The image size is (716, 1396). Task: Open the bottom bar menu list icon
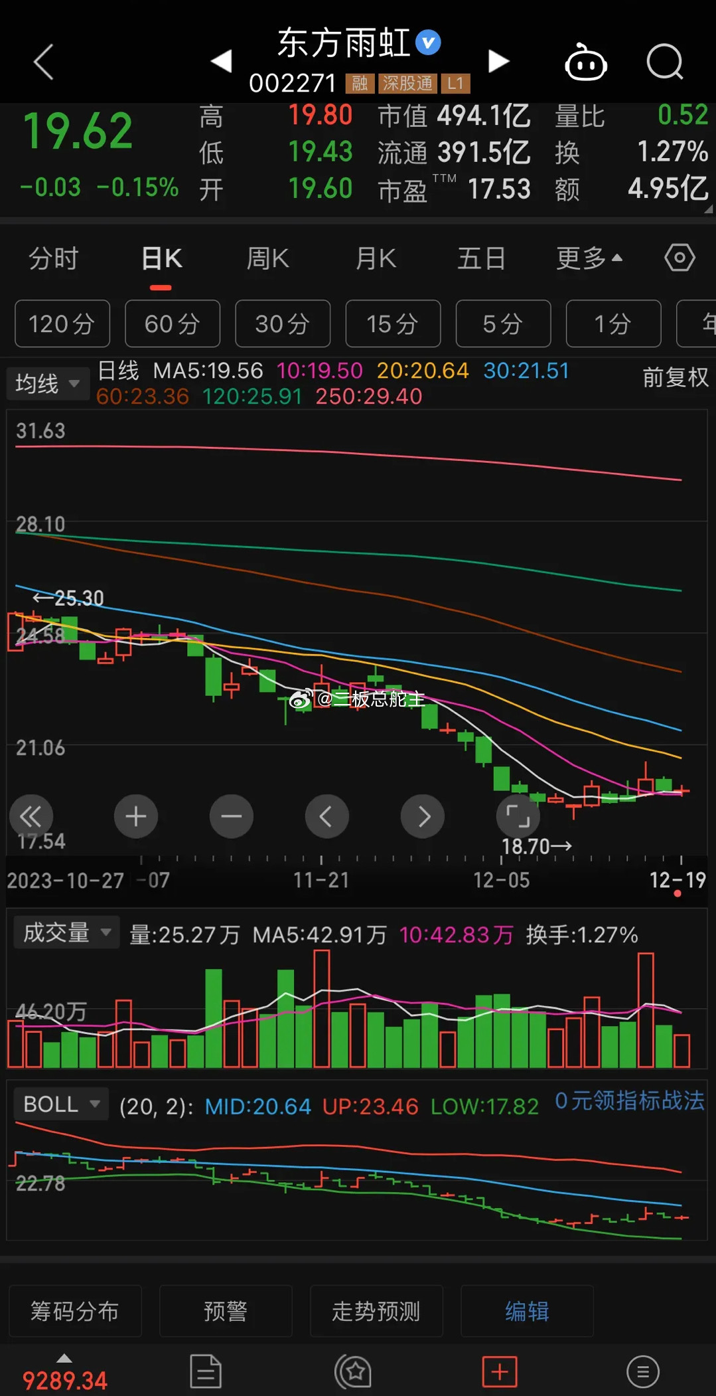point(642,1371)
